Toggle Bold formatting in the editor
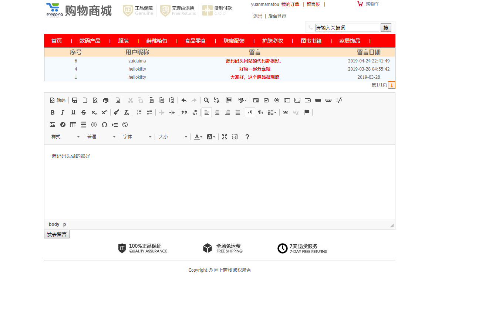The height and width of the screenshot is (336, 489). point(53,112)
